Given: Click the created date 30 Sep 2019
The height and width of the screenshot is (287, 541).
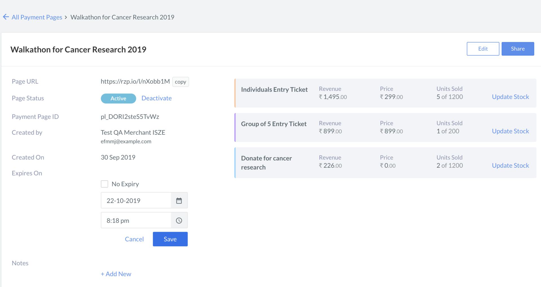Looking at the screenshot, I should click(118, 157).
